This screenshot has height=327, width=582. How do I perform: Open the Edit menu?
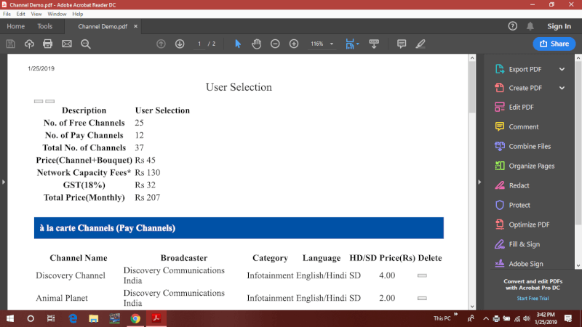click(x=20, y=14)
